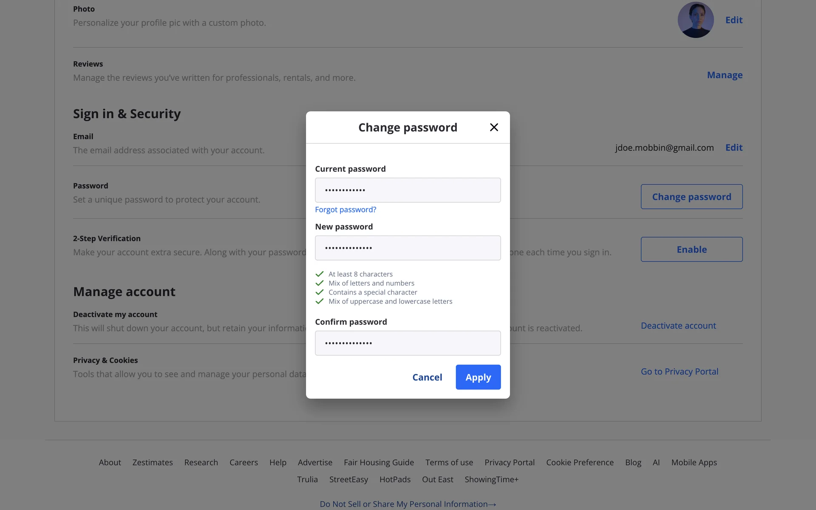This screenshot has height=510, width=816.
Task: Open the Fair Housing Guide link
Action: [379, 462]
